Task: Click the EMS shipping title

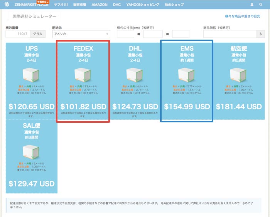Action: [187, 48]
